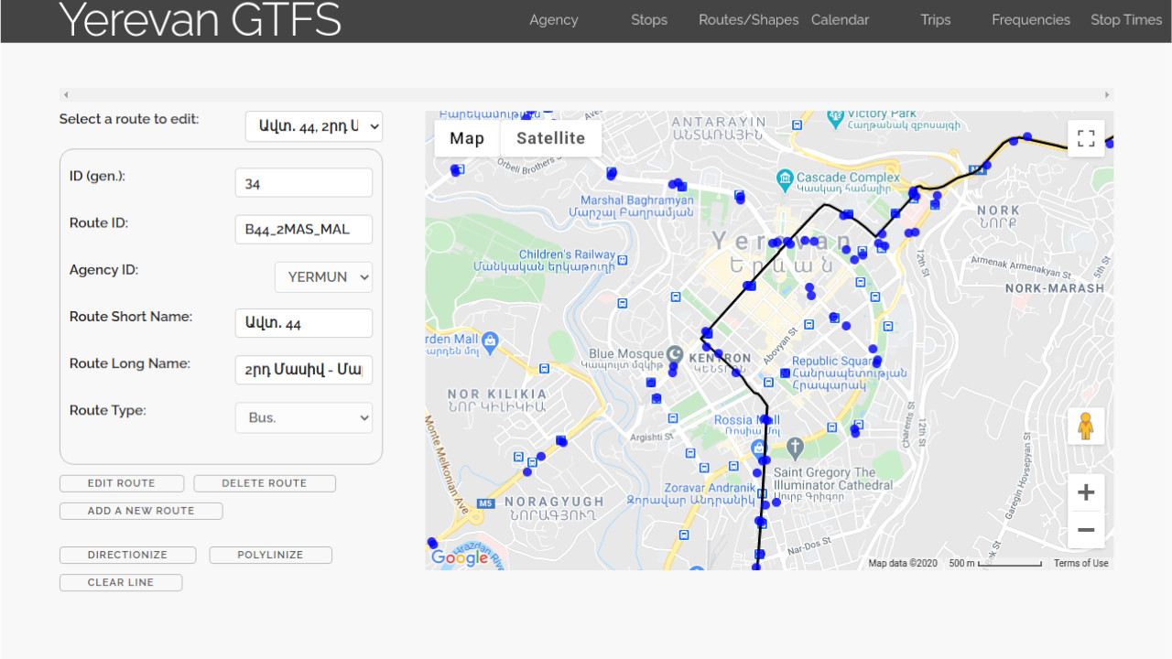This screenshot has height=659, width=1172.
Task: Switch to standard Map view
Action: 466,138
